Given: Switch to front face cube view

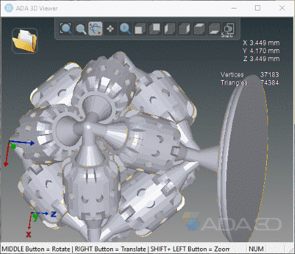Looking at the screenshot, I should pyautogui.click(x=140, y=29).
